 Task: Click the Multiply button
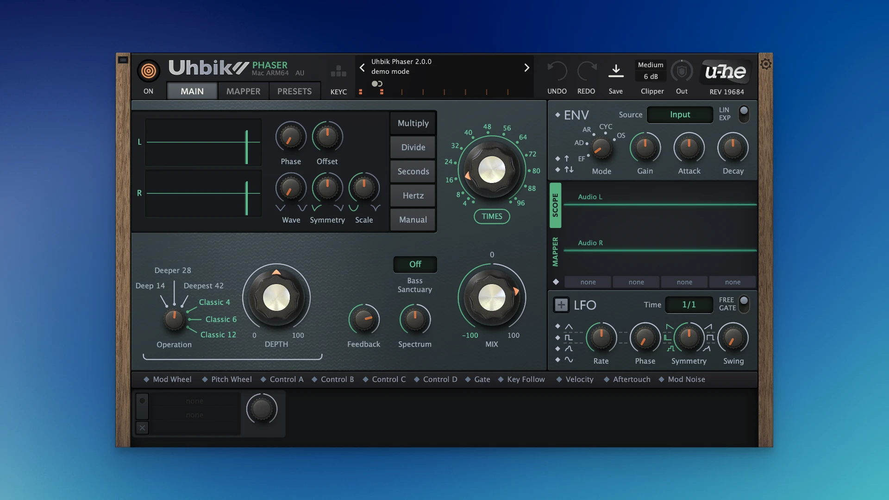[x=413, y=123]
